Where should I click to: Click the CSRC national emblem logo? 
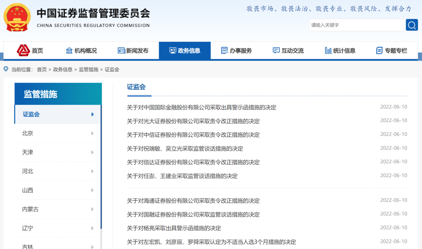(x=17, y=18)
